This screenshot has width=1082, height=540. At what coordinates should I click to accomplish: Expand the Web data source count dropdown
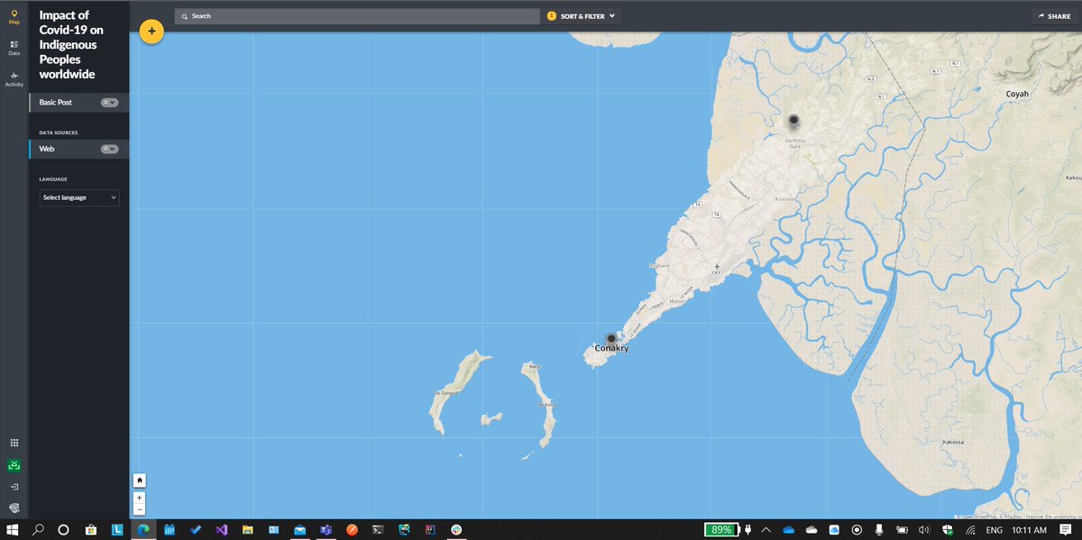tap(109, 149)
